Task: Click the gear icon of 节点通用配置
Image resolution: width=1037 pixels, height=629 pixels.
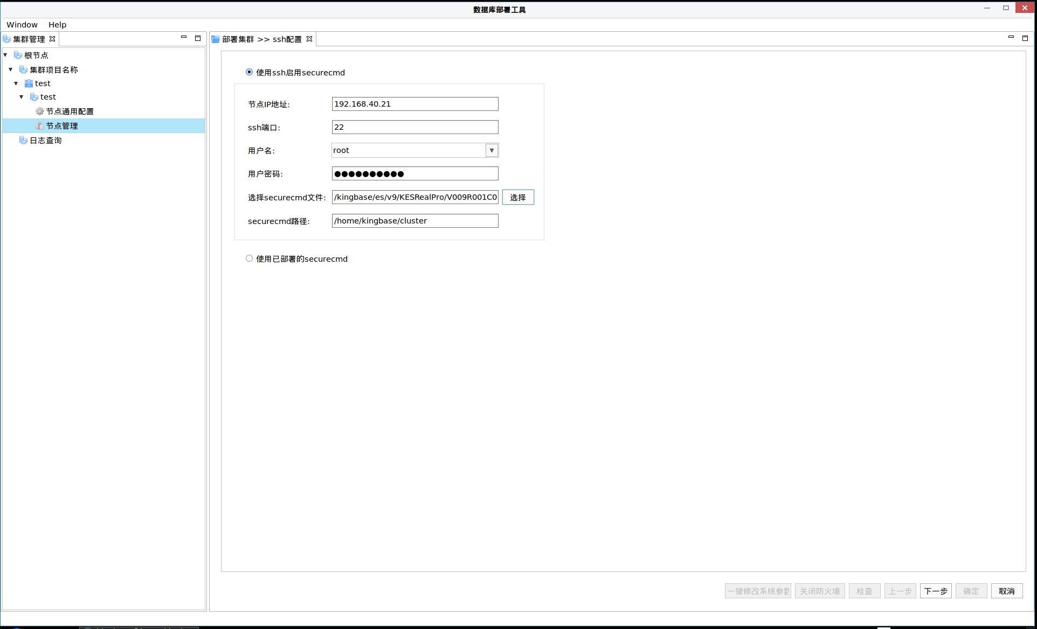Action: click(39, 111)
